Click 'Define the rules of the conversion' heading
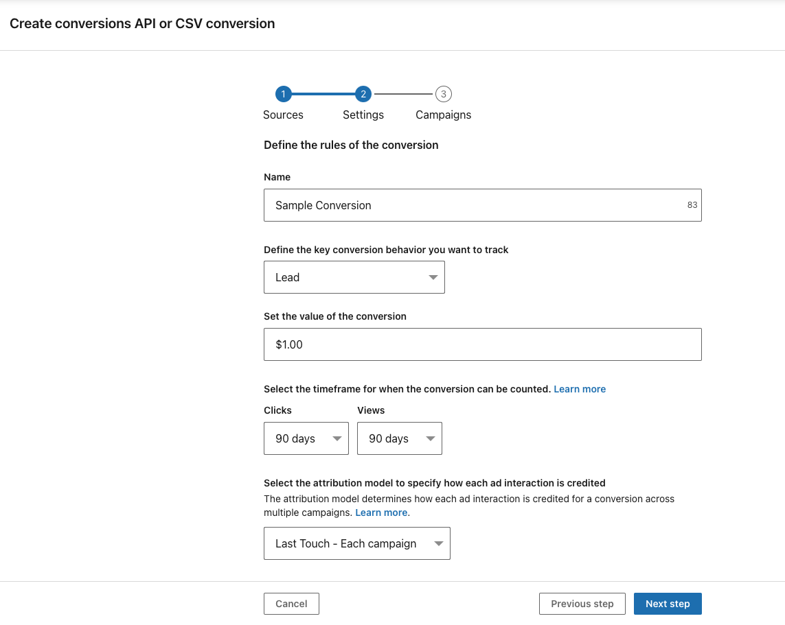Viewport: 785px width, 625px height. pyautogui.click(x=351, y=145)
